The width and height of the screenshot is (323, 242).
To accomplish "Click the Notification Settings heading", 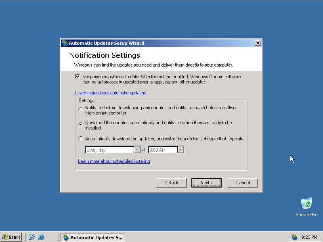I will pos(105,55).
